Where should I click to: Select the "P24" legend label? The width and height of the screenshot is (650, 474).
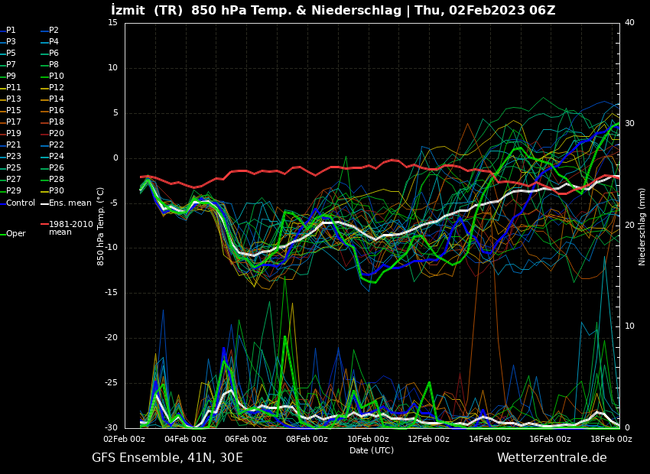[x=57, y=156]
